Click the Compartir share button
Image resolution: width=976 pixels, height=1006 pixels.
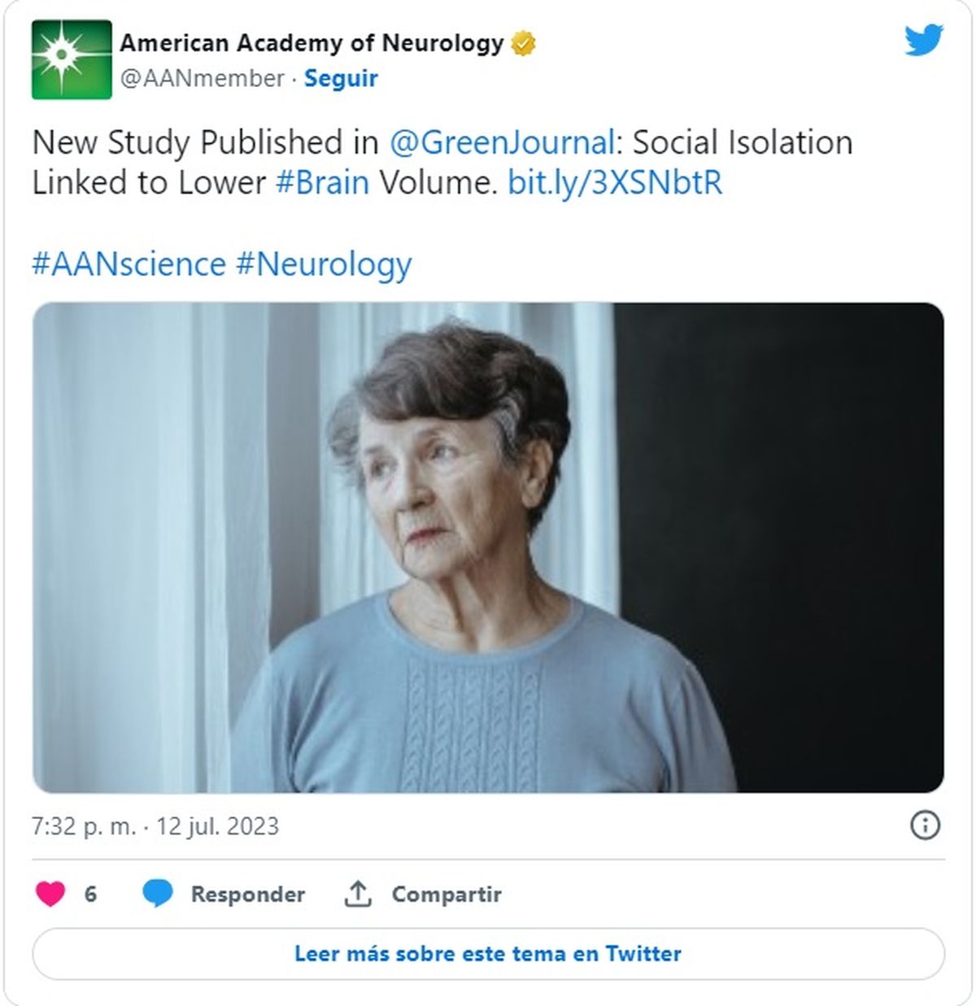[447, 894]
